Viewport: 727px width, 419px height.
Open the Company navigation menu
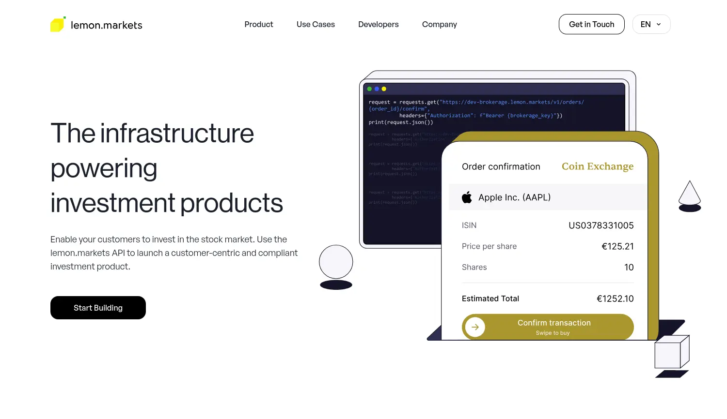tap(439, 24)
